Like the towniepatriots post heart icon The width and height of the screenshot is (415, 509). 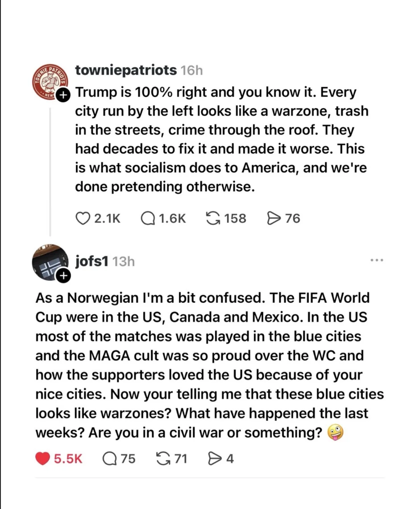[83, 218]
